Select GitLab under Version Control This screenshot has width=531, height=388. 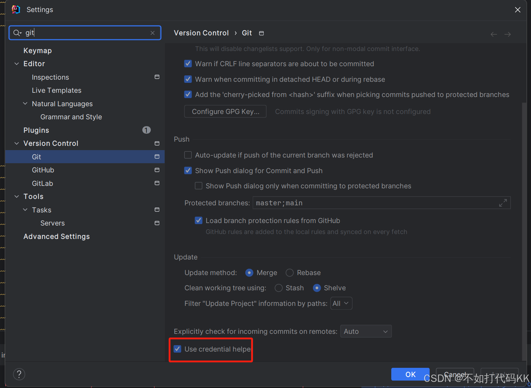[42, 183]
